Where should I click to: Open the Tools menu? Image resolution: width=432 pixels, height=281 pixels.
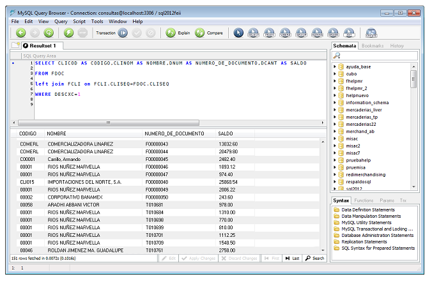97,21
